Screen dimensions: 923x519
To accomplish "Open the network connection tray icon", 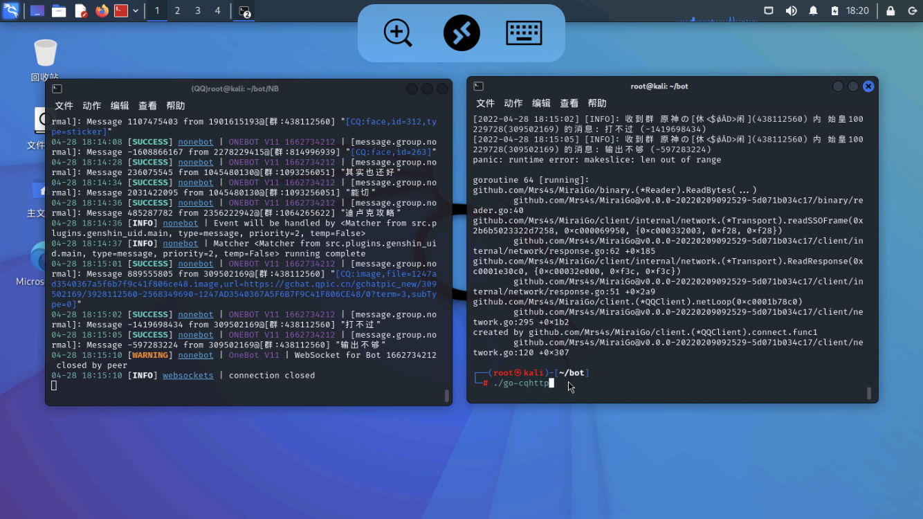I will point(769,11).
